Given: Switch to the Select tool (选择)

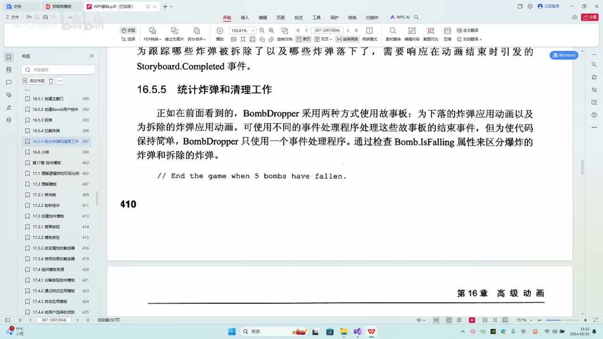Looking at the screenshot, I should coord(128,39).
